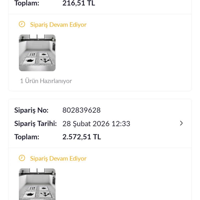200x200 pixels.
Task: Click the clock icon above the first product image
Action: (22, 24)
